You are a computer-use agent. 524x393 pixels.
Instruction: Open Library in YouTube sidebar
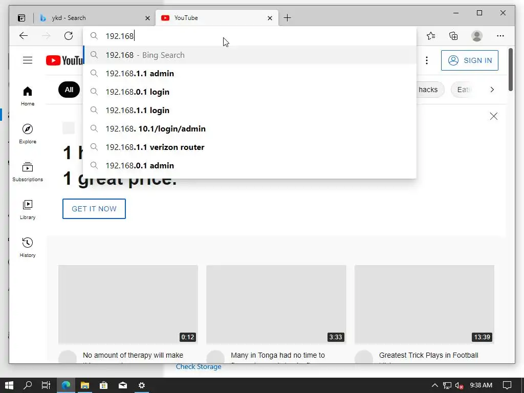click(28, 209)
